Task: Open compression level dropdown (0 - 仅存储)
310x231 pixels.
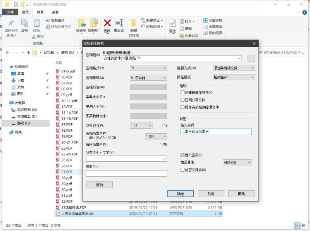Action: pyautogui.click(x=148, y=78)
